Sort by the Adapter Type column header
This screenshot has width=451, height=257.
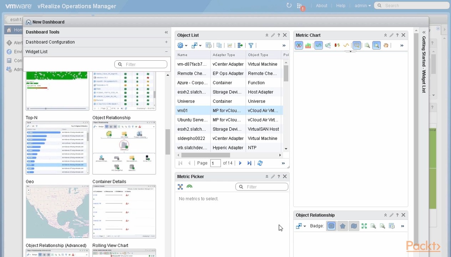(228, 55)
